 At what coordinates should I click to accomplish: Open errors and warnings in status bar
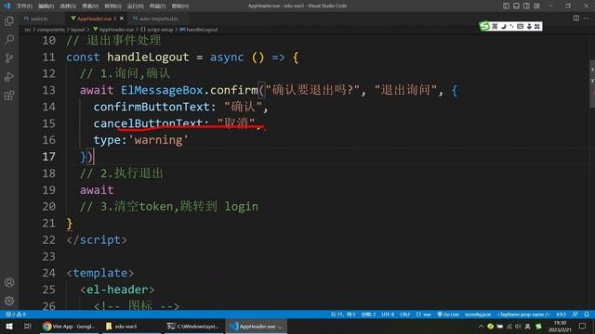(16, 315)
